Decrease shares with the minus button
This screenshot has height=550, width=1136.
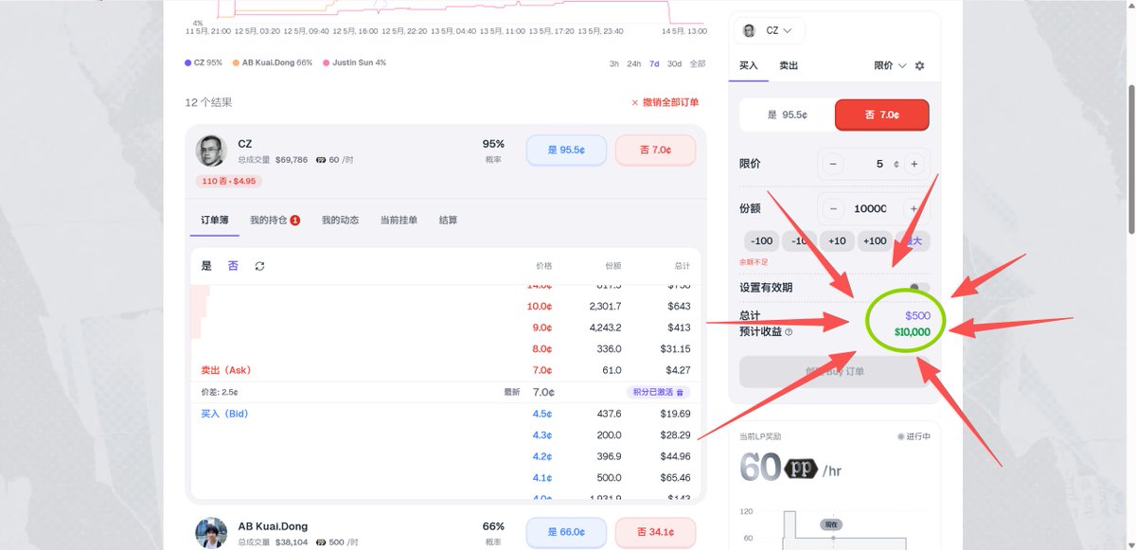tap(834, 209)
